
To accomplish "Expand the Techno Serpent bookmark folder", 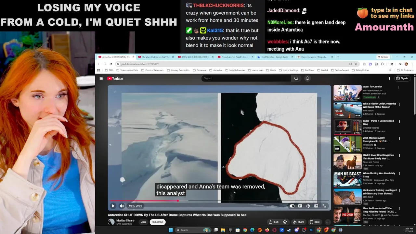I will [x=340, y=70].
